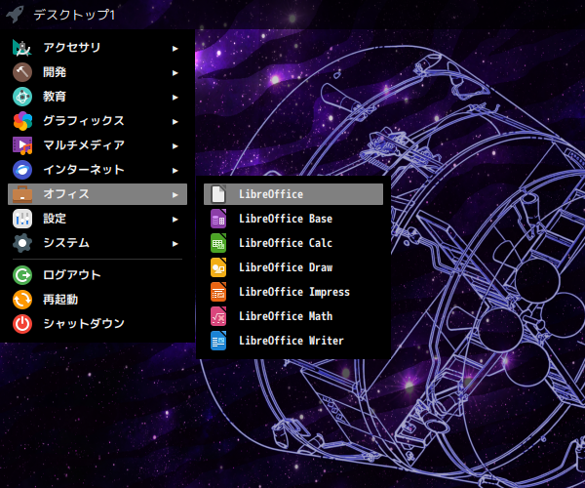The height and width of the screenshot is (488, 585).
Task: Click the アクセサリ category icon
Action: click(22, 48)
